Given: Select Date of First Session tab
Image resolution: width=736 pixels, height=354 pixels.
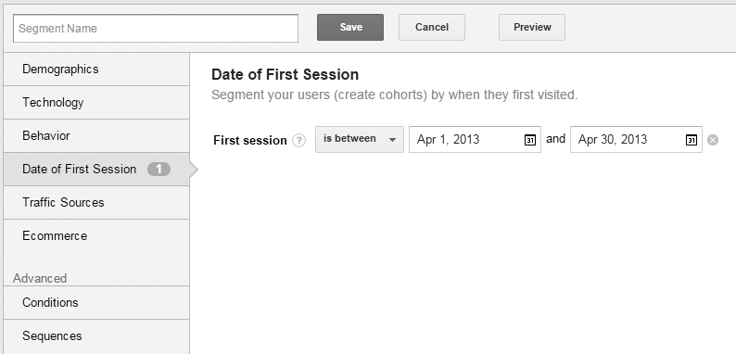Looking at the screenshot, I should pos(96,169).
